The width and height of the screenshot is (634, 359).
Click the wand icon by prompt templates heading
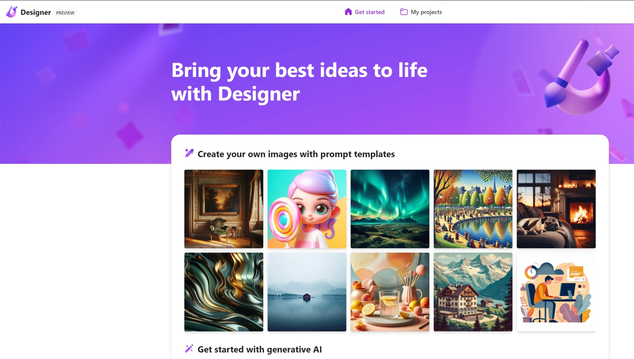click(x=189, y=153)
